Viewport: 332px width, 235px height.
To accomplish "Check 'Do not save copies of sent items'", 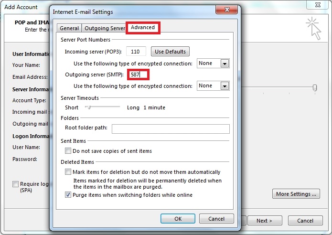I will tap(68, 151).
